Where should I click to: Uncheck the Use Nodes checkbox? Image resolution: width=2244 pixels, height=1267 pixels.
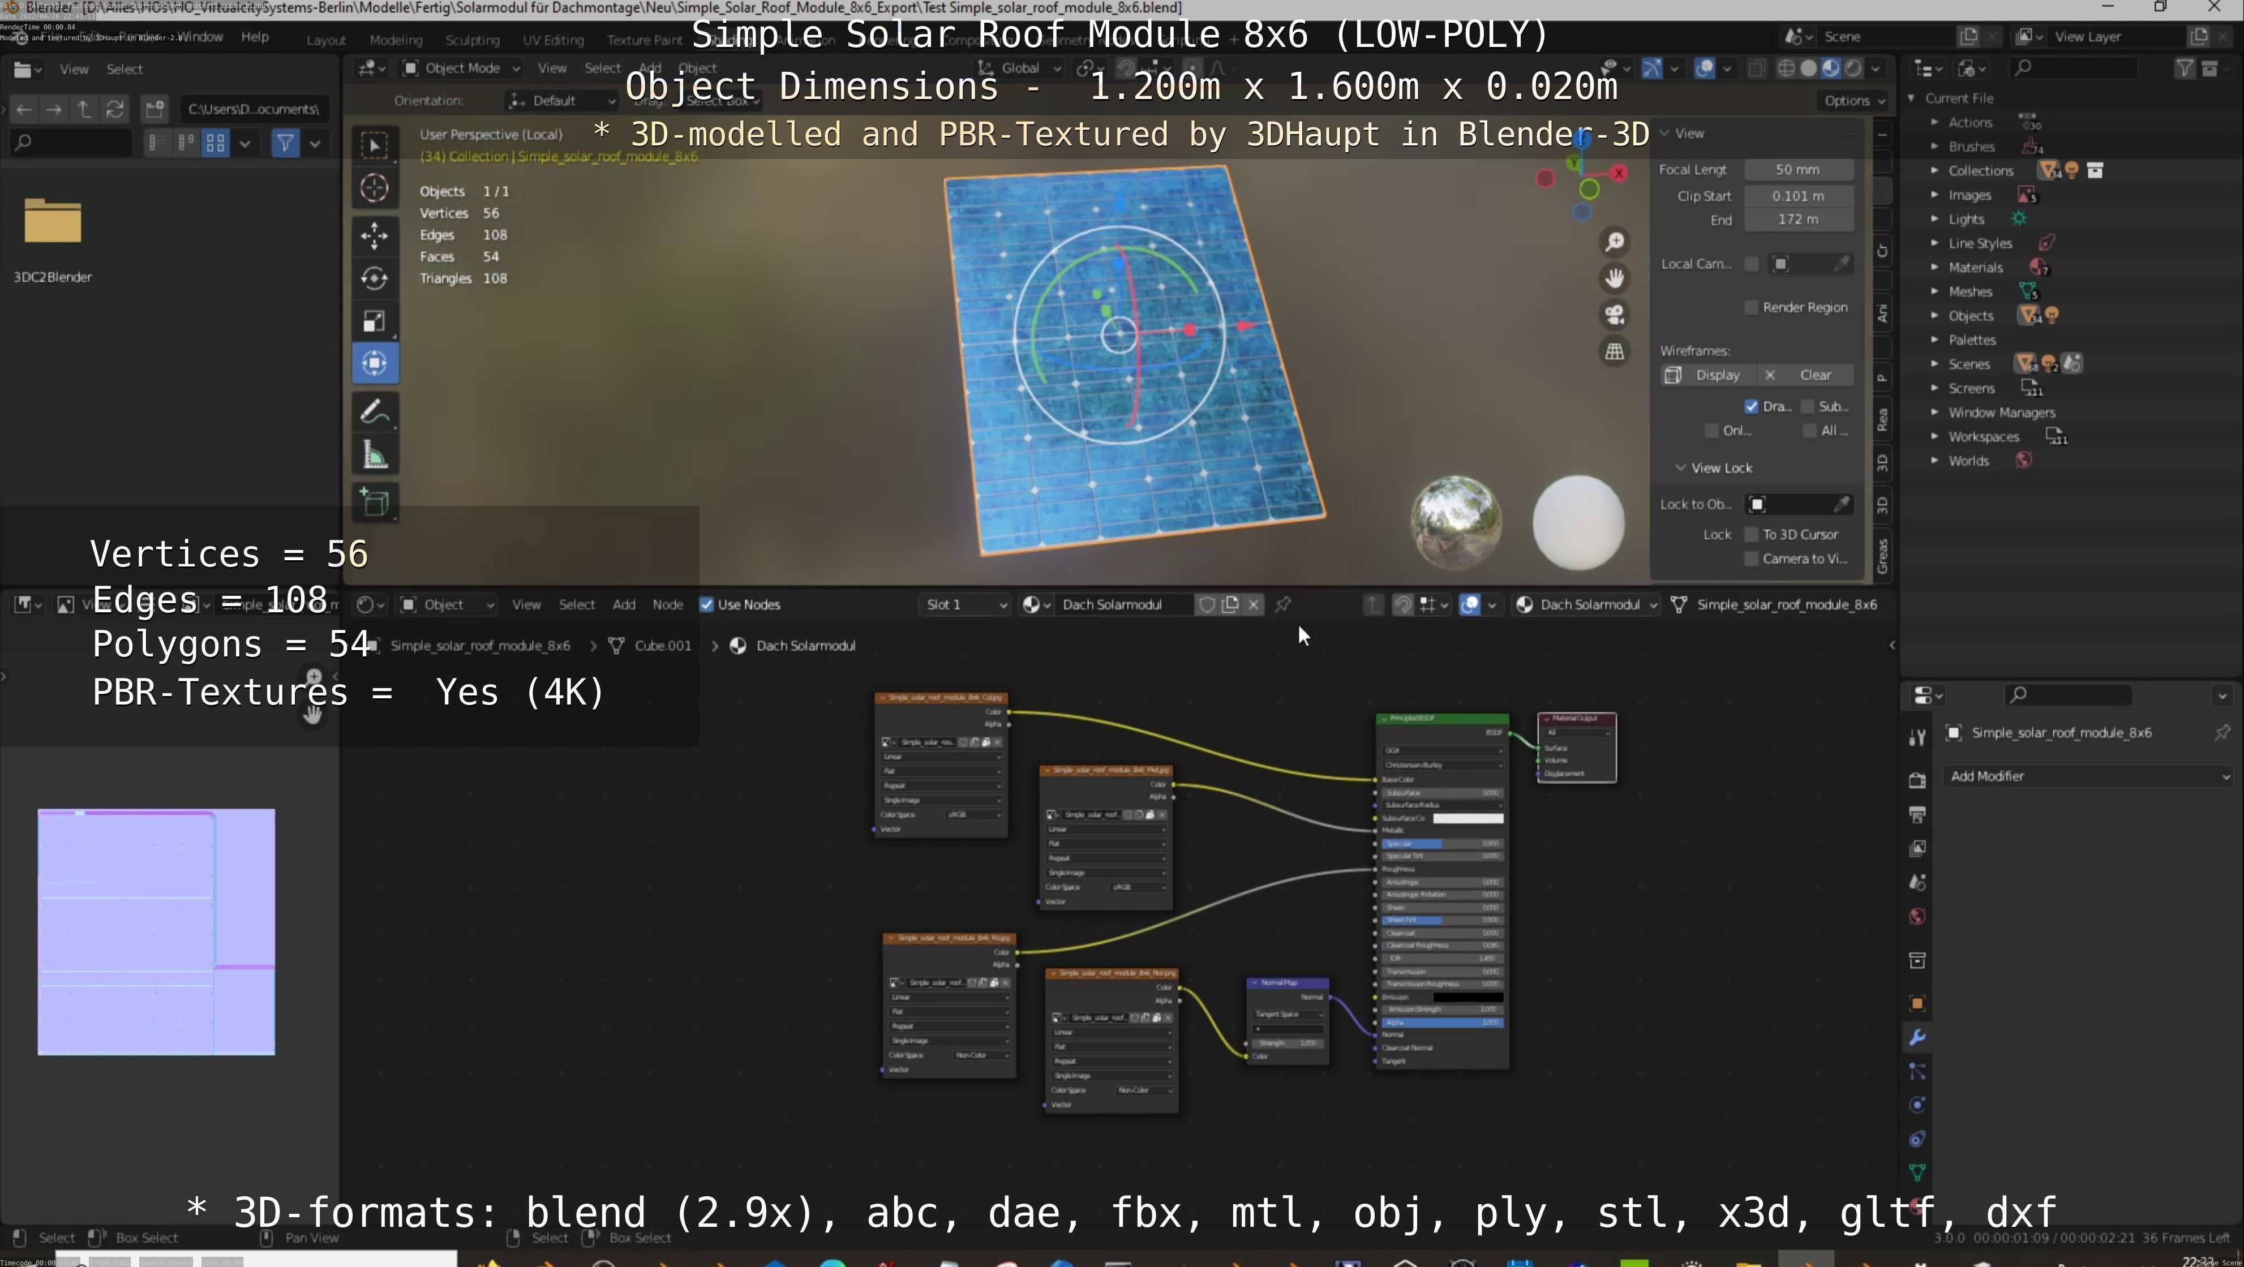[706, 604]
